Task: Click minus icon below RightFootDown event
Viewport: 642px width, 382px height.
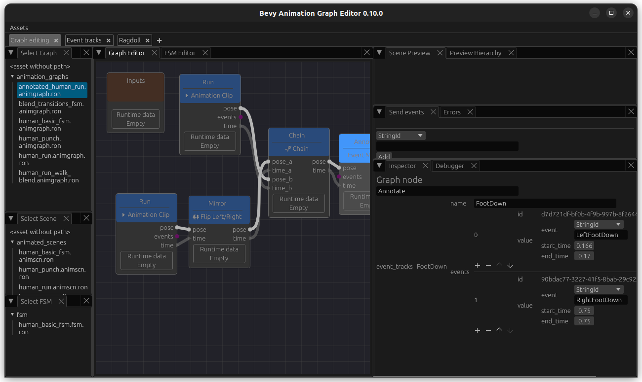Action: coord(488,330)
